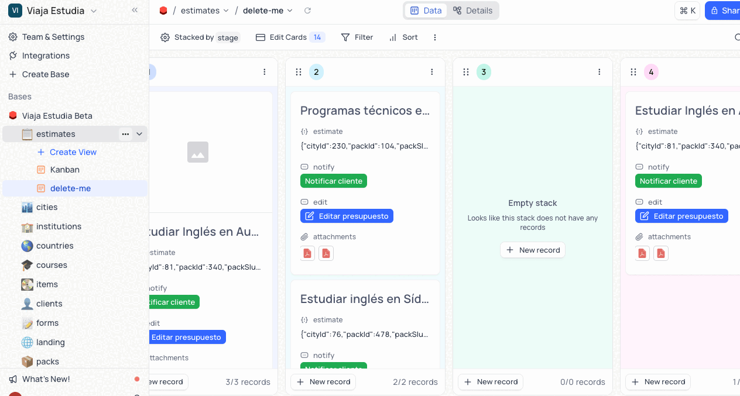Open the courses table

(x=52, y=265)
